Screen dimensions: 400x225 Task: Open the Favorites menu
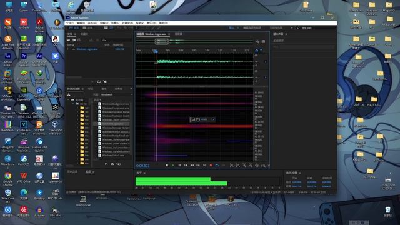pos(127,23)
